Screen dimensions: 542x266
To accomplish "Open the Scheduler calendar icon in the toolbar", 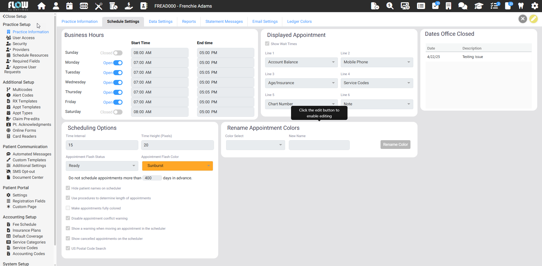I will coord(69,6).
